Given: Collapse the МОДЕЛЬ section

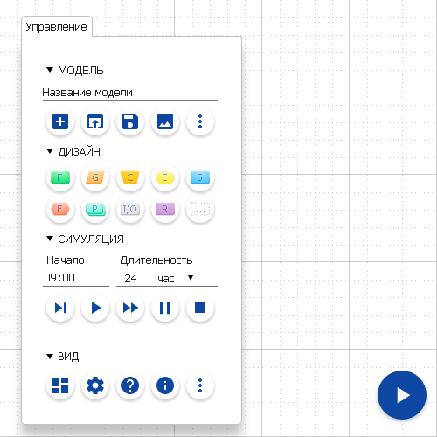Looking at the screenshot, I should pyautogui.click(x=50, y=70).
